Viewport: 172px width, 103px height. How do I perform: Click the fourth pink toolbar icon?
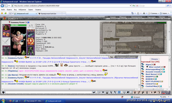pyautogui.click(x=147, y=92)
